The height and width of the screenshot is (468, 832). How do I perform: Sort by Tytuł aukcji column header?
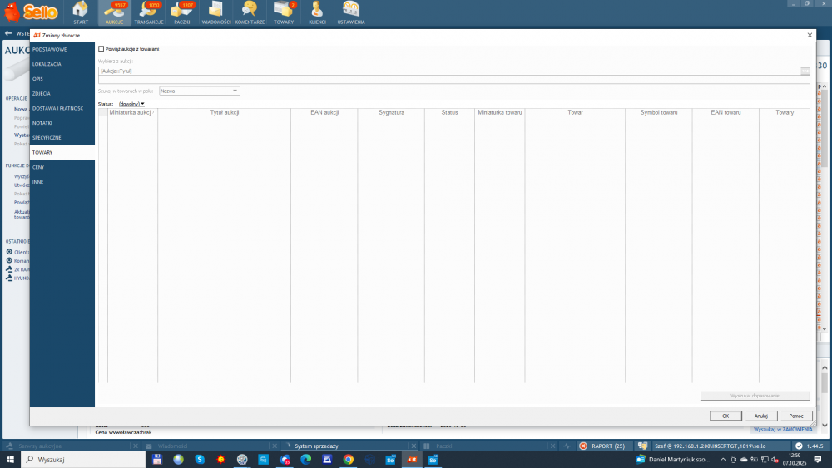(225, 112)
